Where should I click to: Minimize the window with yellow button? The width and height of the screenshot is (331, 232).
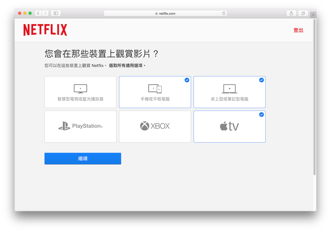coord(25,13)
